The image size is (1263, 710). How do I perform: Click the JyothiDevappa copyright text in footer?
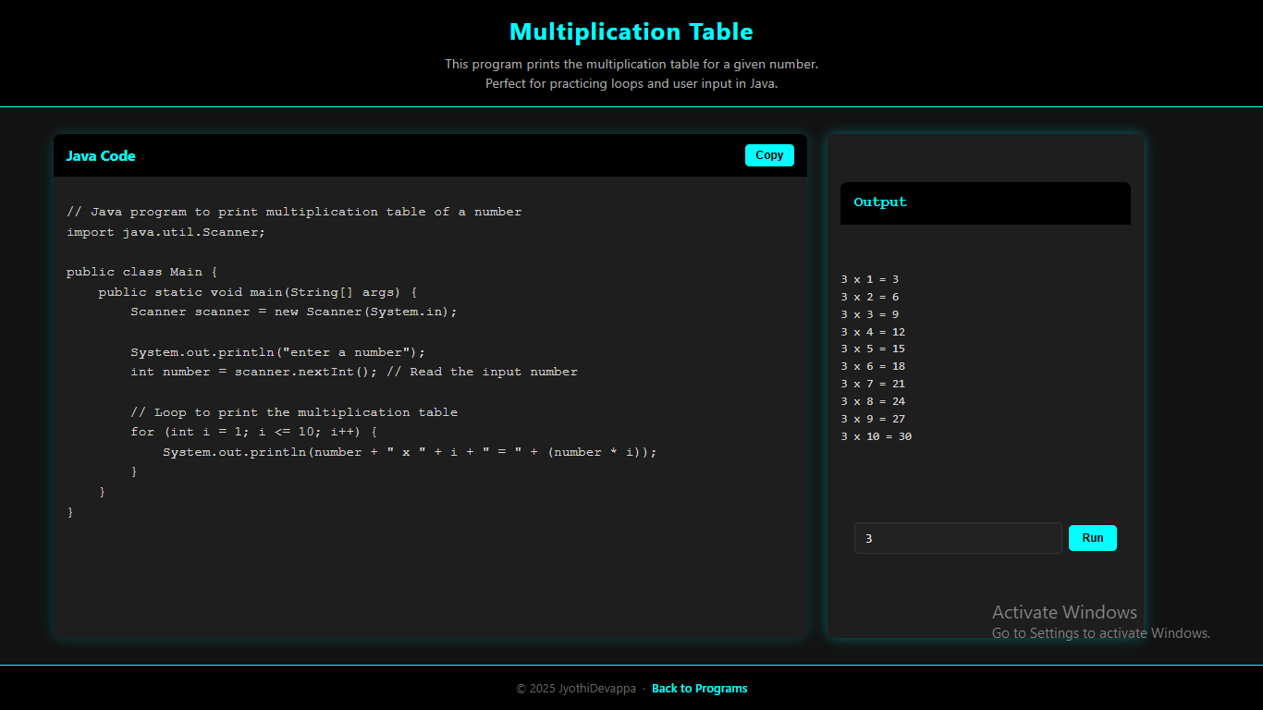tap(574, 688)
